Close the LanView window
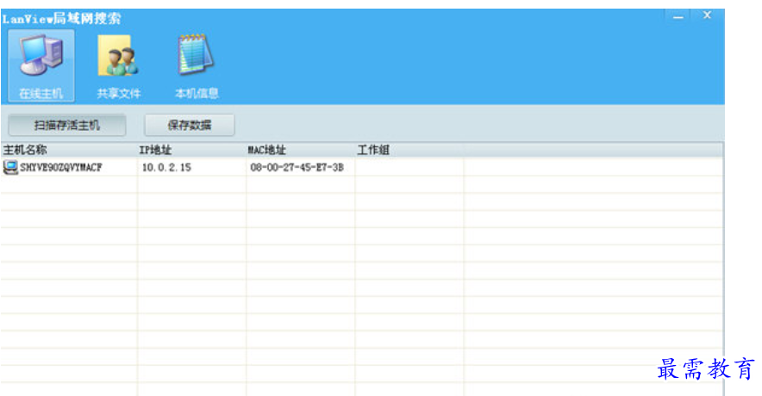The width and height of the screenshot is (762, 396). 707,16
